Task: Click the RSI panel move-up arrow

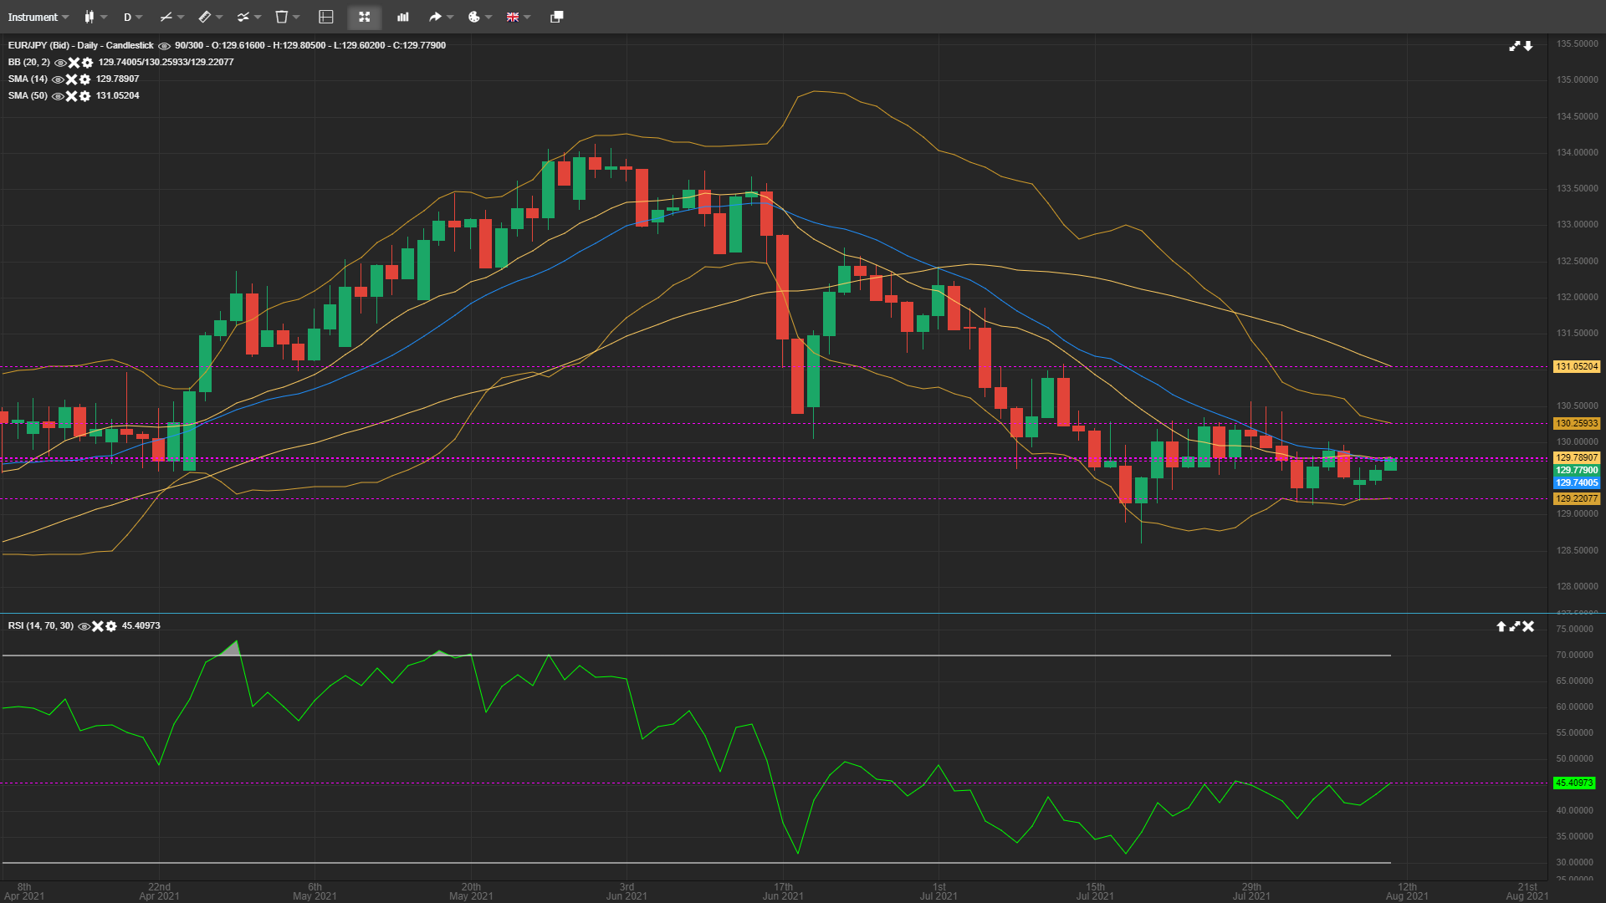Action: coord(1501,626)
